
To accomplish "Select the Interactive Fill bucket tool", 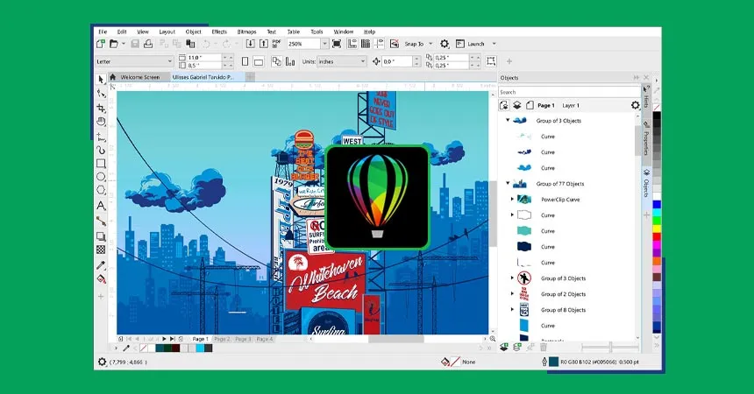I will (101, 278).
